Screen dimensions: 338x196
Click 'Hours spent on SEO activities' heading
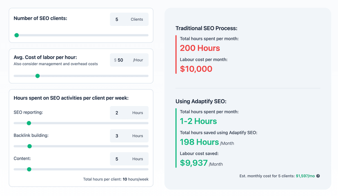point(71,98)
